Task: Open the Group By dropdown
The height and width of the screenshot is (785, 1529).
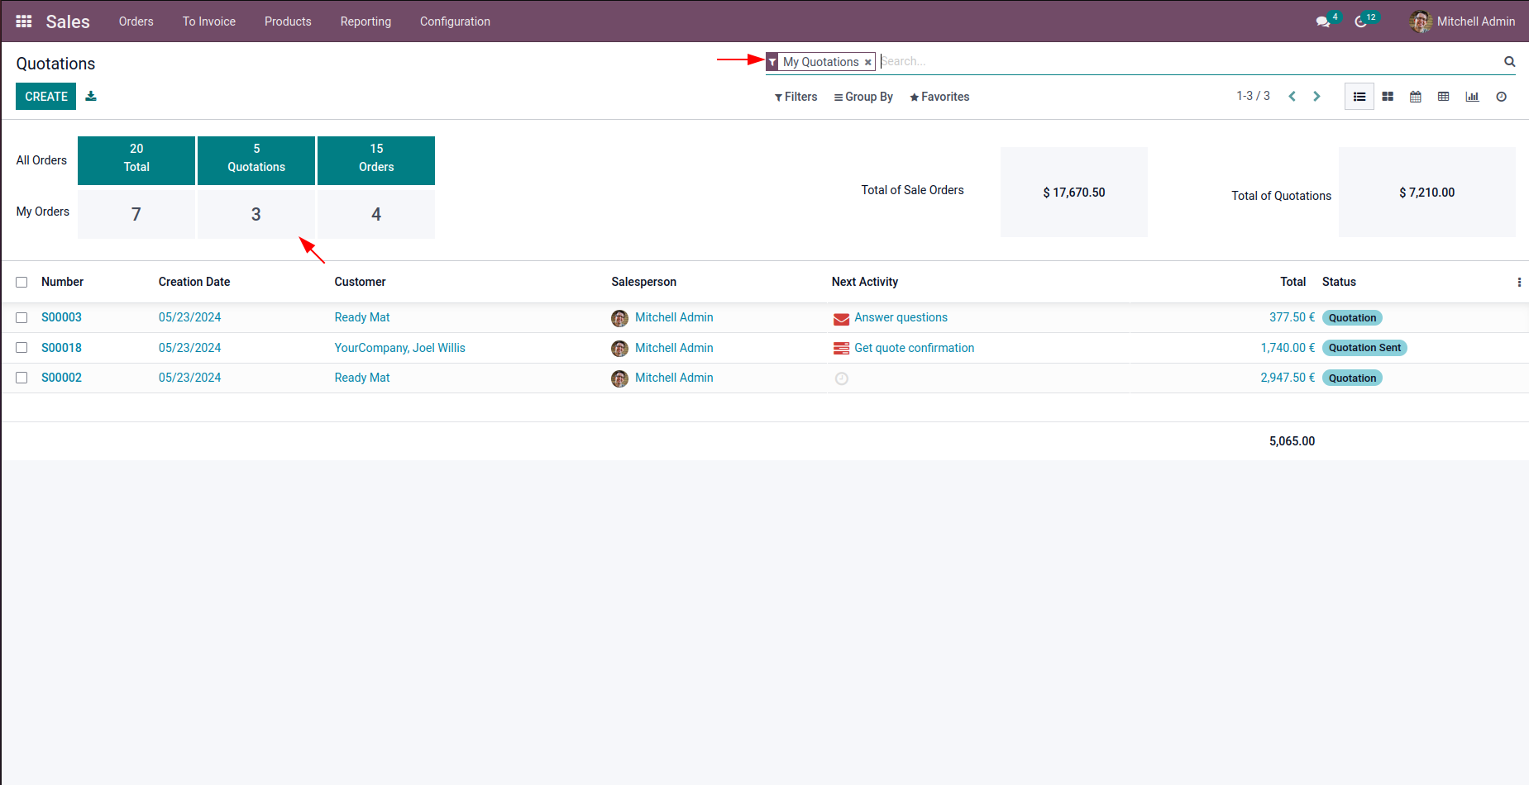Action: point(863,97)
